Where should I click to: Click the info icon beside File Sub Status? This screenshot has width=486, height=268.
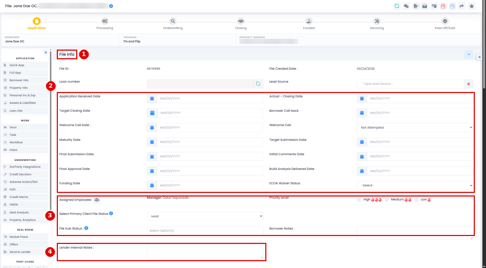tap(86, 228)
